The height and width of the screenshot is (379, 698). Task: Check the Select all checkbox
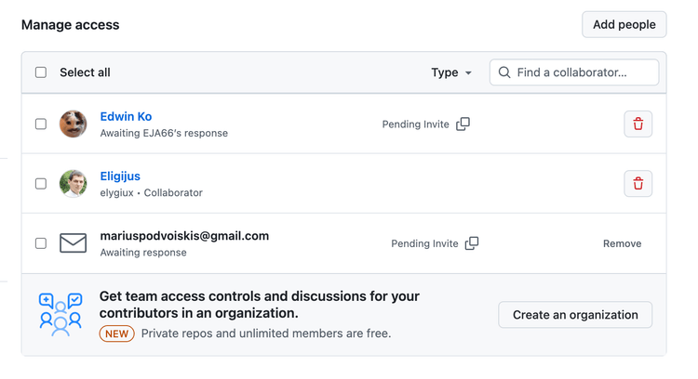pyautogui.click(x=41, y=72)
